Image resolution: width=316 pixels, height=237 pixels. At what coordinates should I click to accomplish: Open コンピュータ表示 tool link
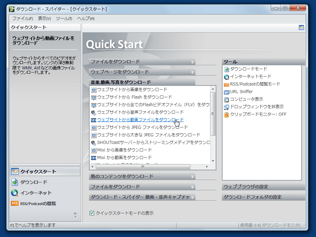[x=247, y=99]
